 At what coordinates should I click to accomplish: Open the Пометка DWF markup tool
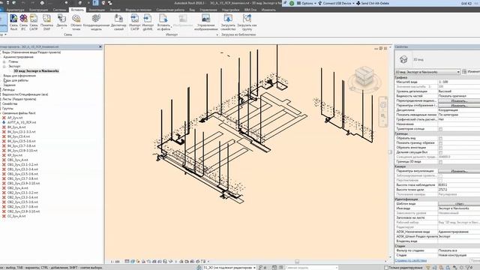pyautogui.click(x=46, y=22)
